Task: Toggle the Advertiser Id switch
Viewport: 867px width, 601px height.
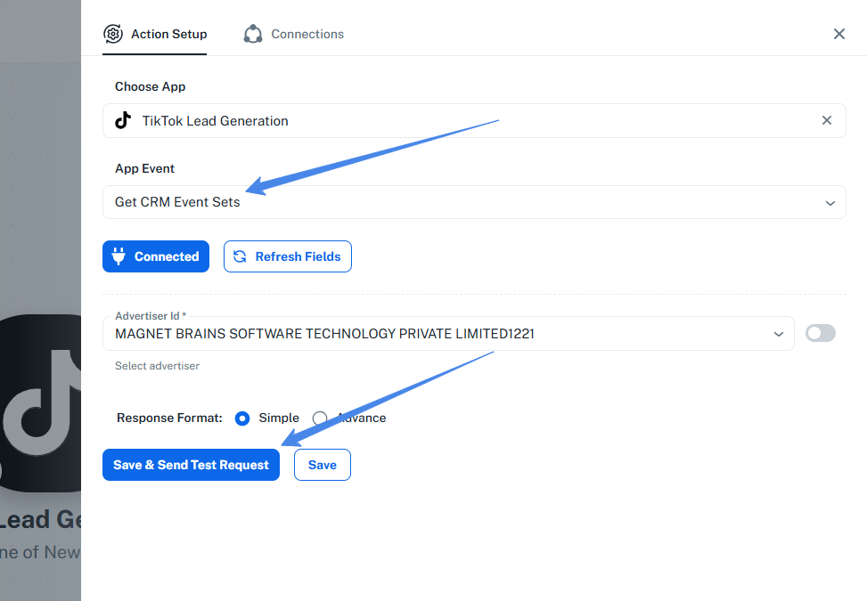Action: click(x=821, y=333)
